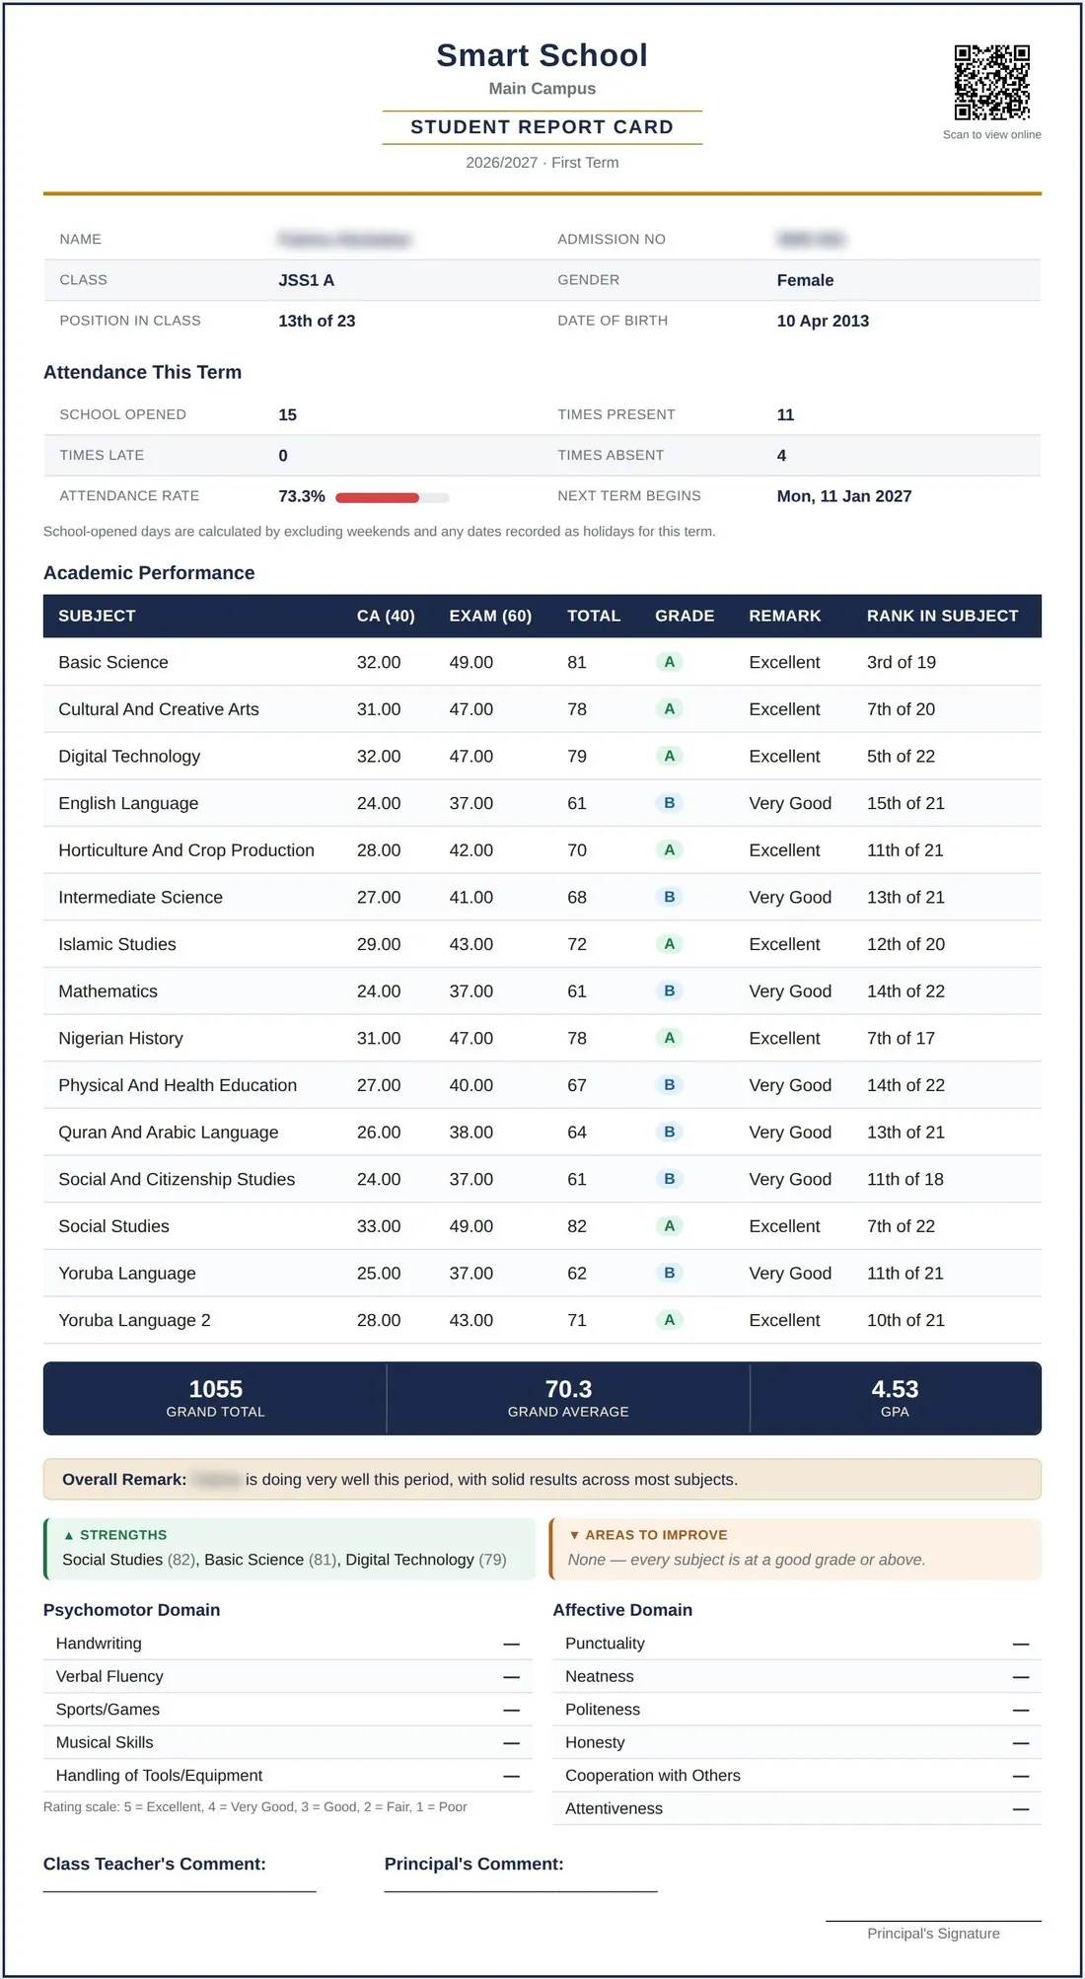The image size is (1085, 1979).
Task: Click the '15th of 21' rank cell
Action: tap(905, 803)
